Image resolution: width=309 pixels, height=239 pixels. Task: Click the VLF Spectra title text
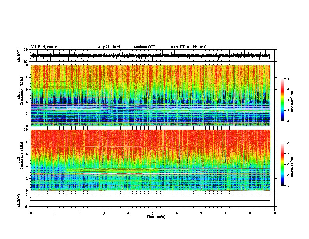pos(44,47)
